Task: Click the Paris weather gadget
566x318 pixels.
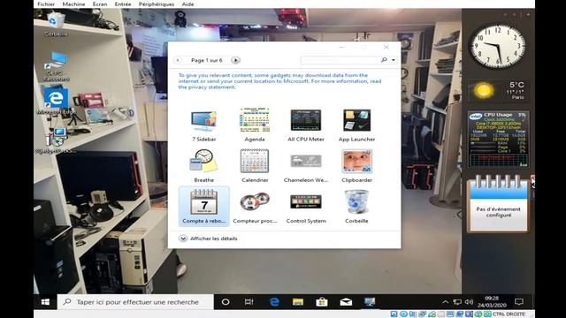Action: pos(498,90)
